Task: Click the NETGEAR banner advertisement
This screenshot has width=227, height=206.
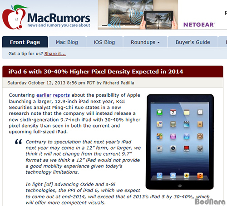Action: click(x=163, y=15)
